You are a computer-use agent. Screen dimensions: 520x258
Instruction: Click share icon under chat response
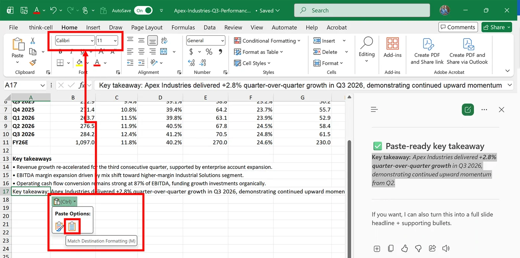pyautogui.click(x=432, y=248)
